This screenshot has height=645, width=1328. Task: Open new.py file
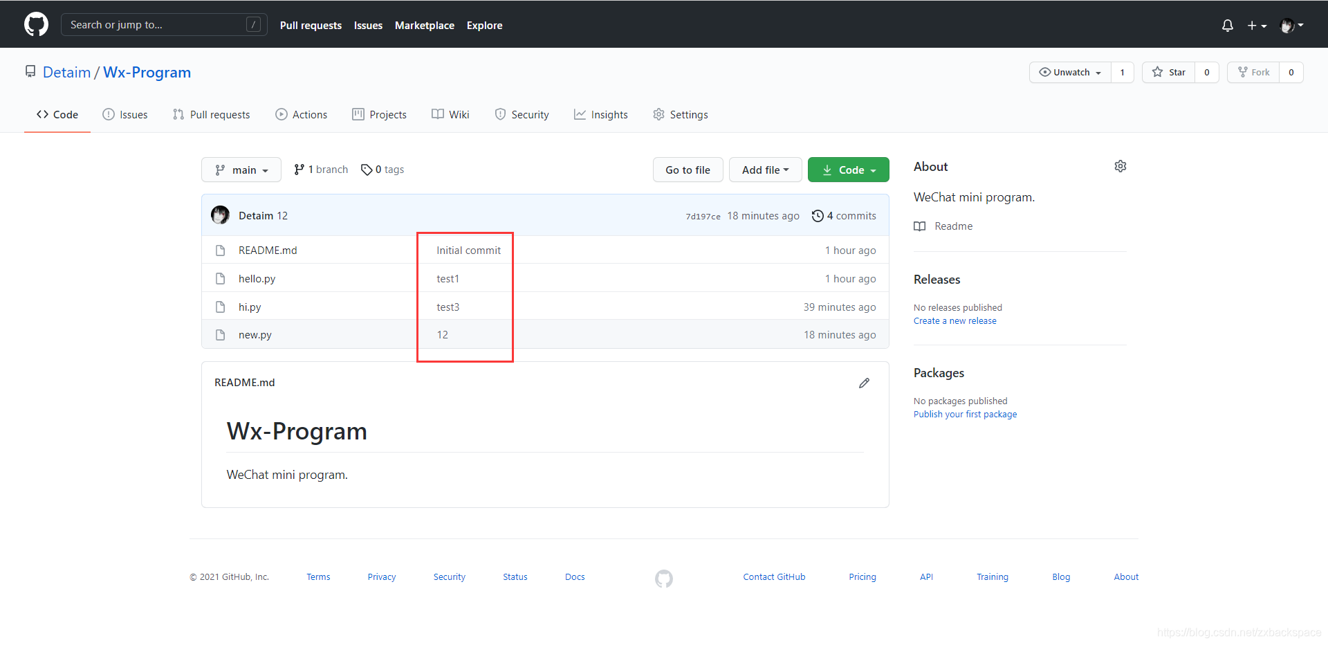tap(255, 335)
